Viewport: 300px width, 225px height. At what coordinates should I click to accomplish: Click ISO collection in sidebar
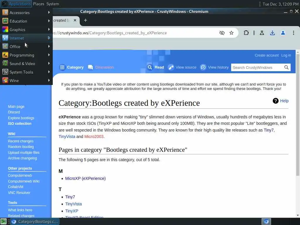pyautogui.click(x=20, y=124)
